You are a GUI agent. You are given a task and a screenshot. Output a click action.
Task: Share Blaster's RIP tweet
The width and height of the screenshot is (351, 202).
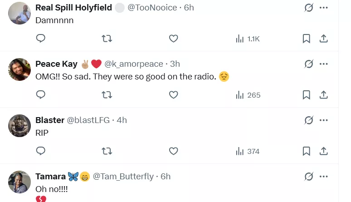click(x=324, y=151)
